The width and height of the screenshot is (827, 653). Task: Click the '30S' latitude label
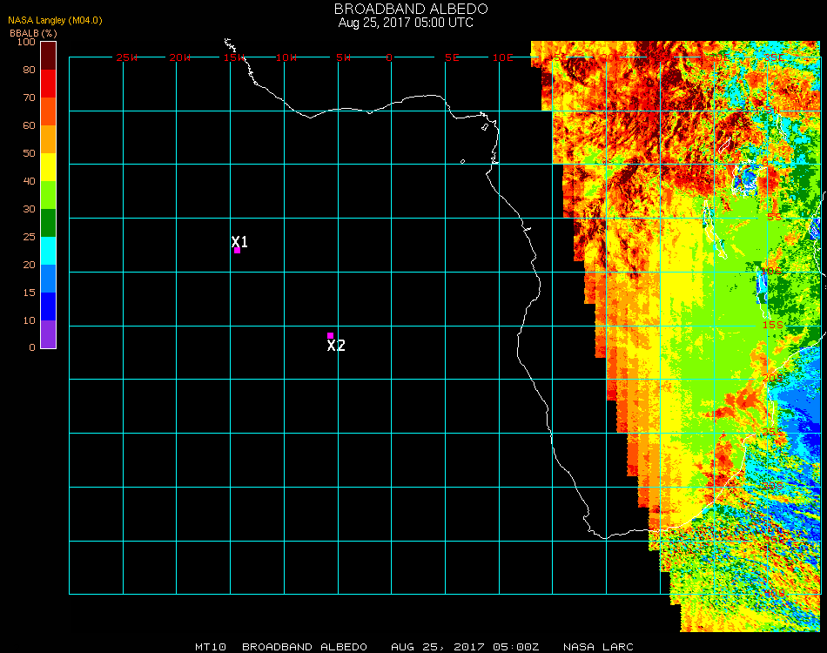773,487
